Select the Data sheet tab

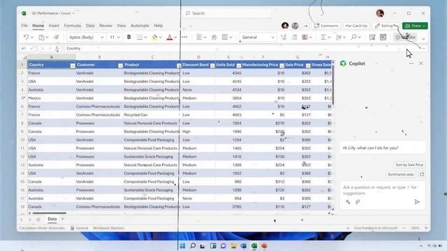[52, 219]
